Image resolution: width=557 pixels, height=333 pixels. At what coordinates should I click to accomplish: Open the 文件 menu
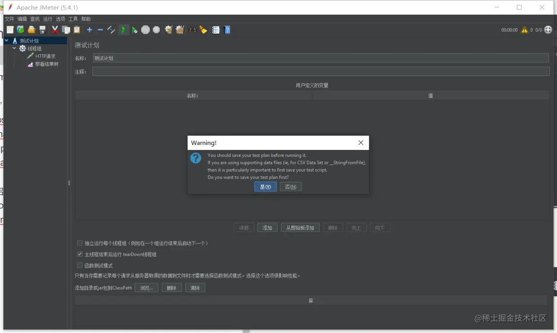click(9, 19)
